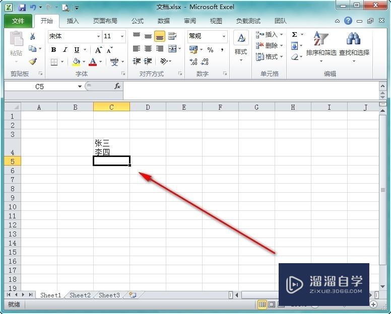Decrease the decimal places
391x314 pixels.
point(205,61)
